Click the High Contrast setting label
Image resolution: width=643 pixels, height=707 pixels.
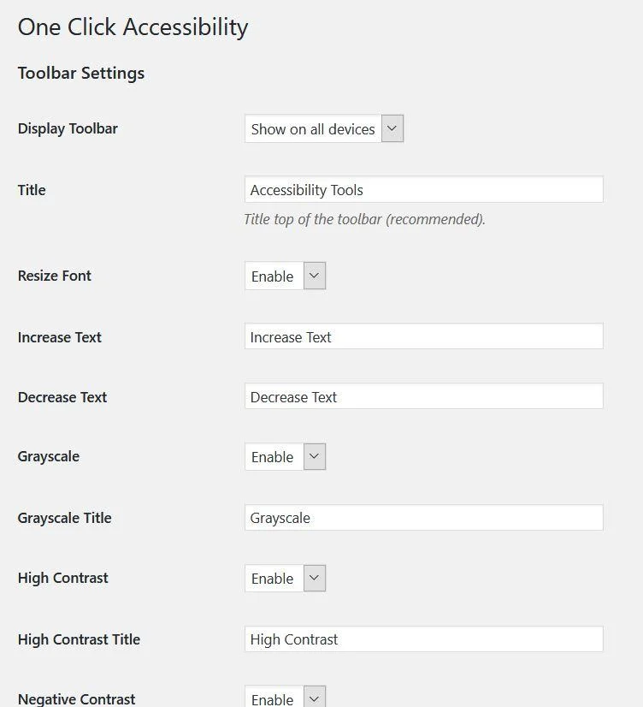62,578
